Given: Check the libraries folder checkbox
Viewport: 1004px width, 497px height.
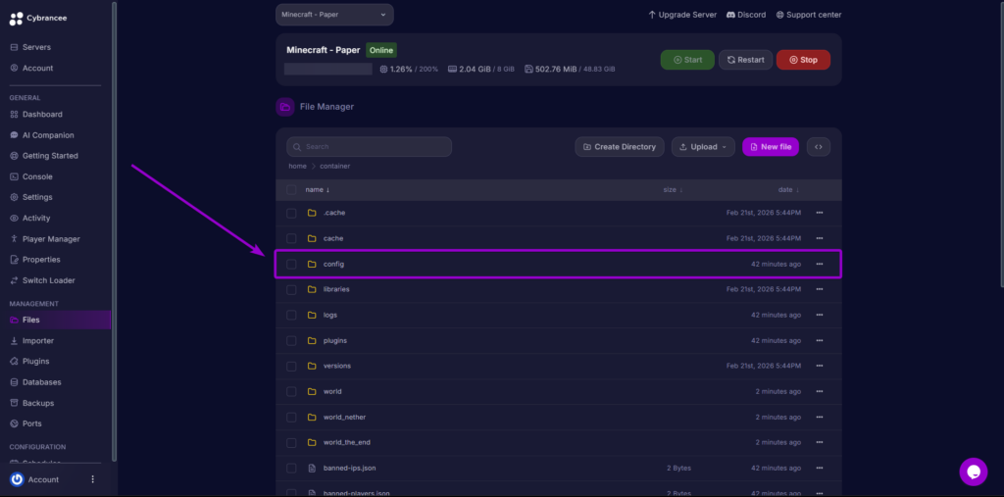Looking at the screenshot, I should 291,289.
